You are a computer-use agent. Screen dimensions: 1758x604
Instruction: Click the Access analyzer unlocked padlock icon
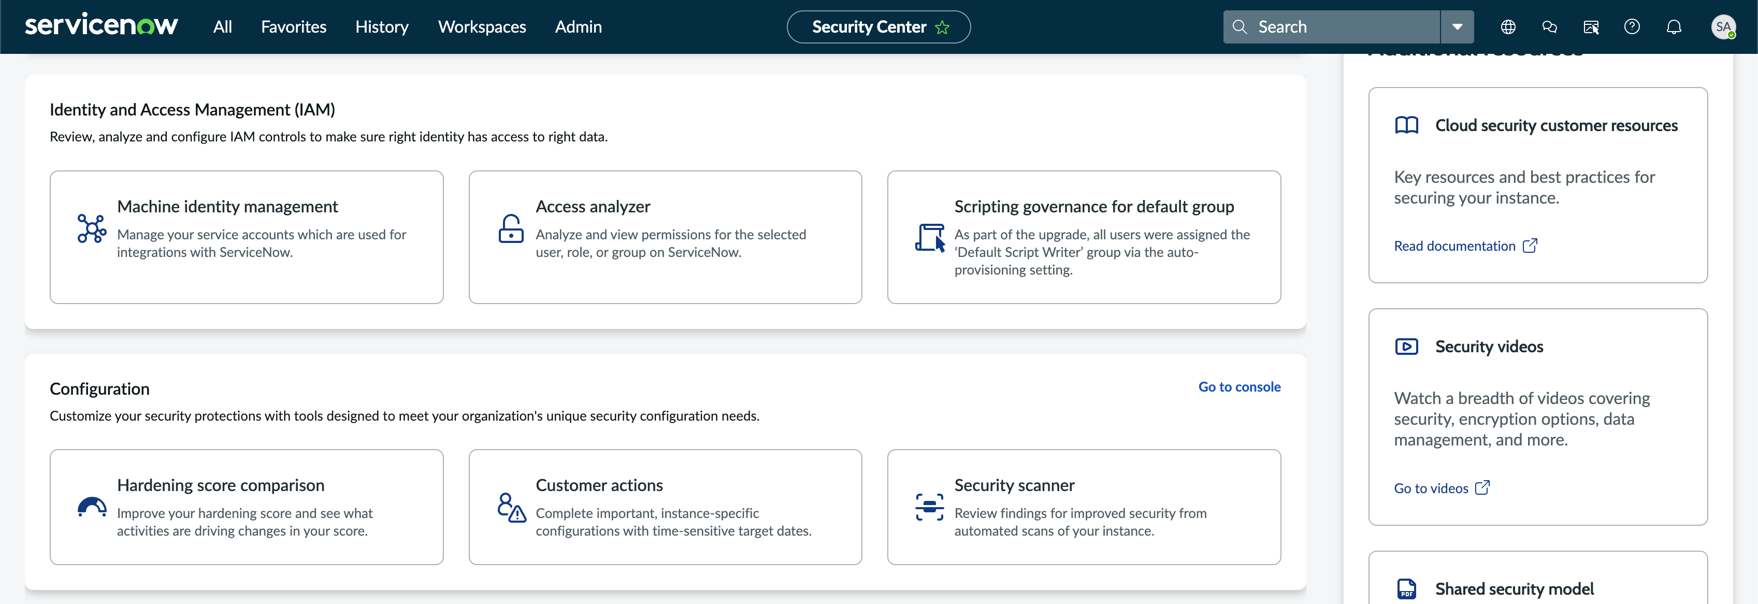511,228
